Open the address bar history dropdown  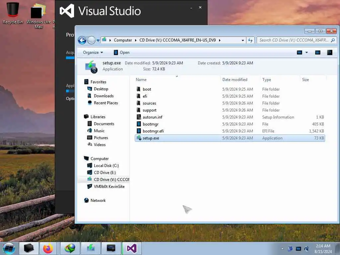(x=243, y=40)
